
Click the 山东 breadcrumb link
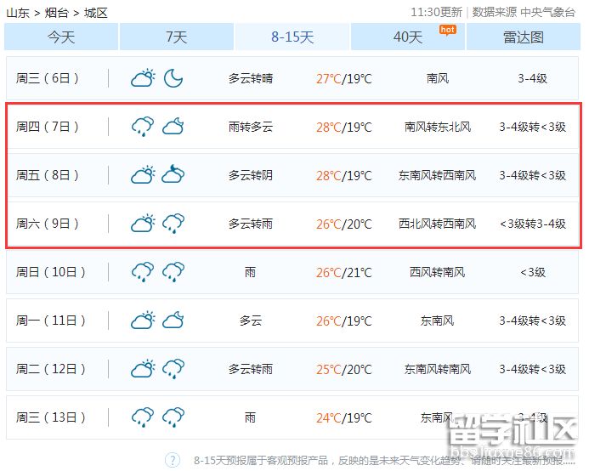click(x=18, y=13)
